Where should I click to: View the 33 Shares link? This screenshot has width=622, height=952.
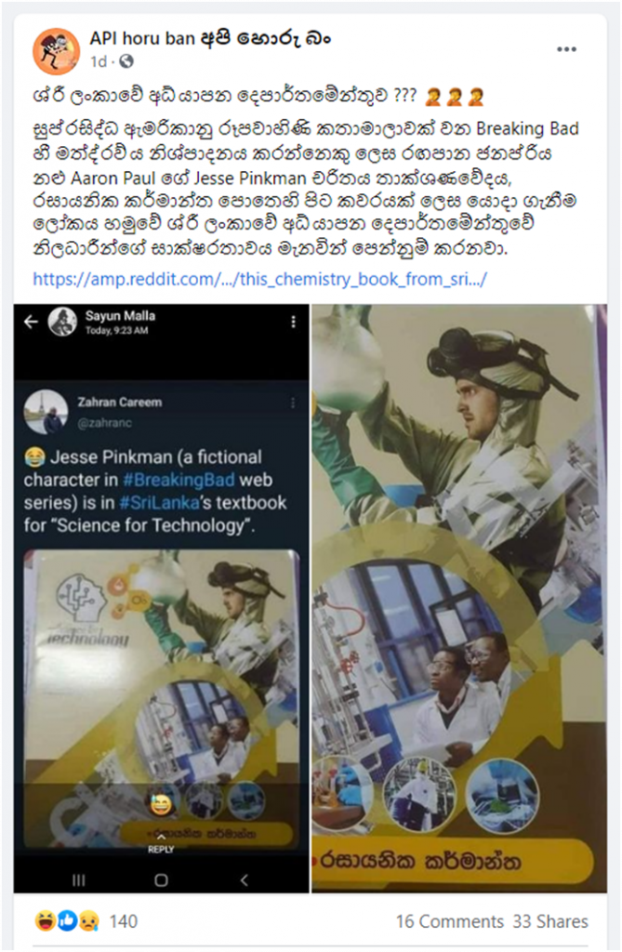point(550,921)
